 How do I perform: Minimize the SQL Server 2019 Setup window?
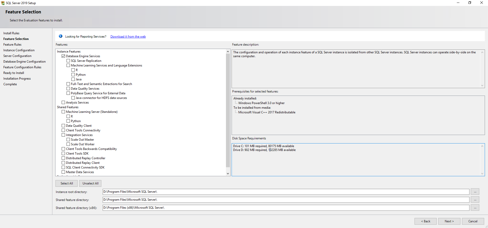[x=458, y=3]
